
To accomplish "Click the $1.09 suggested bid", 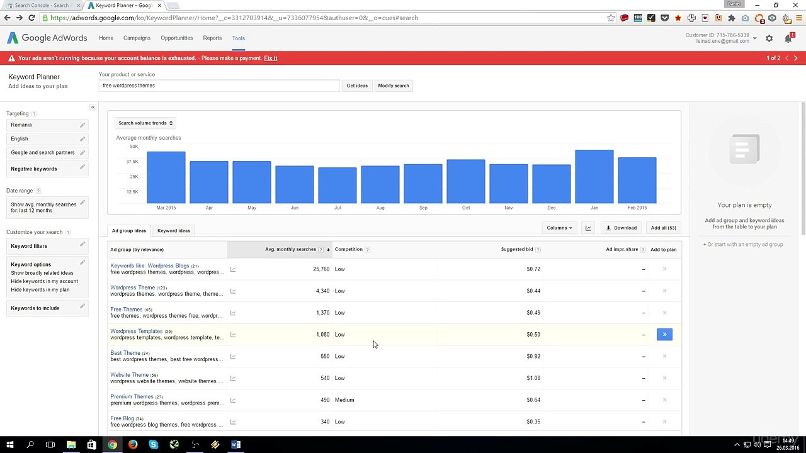I will [533, 378].
